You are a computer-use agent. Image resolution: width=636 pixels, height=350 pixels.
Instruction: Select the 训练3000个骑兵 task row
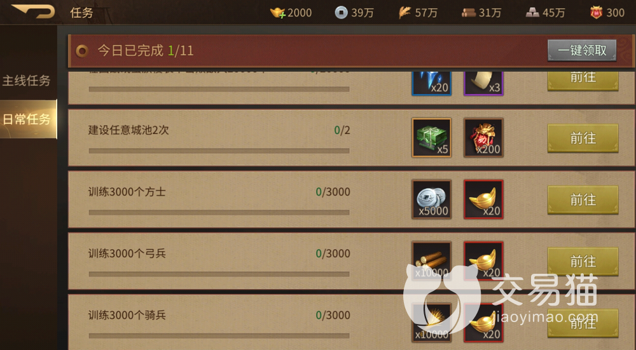click(x=351, y=322)
